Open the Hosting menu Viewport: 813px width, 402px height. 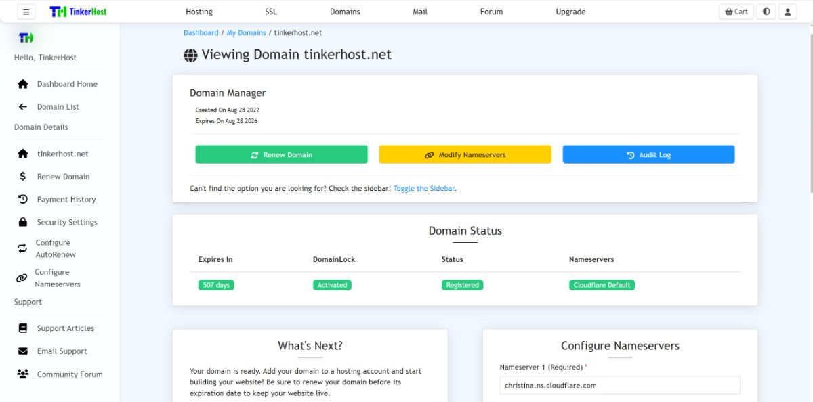(x=199, y=12)
